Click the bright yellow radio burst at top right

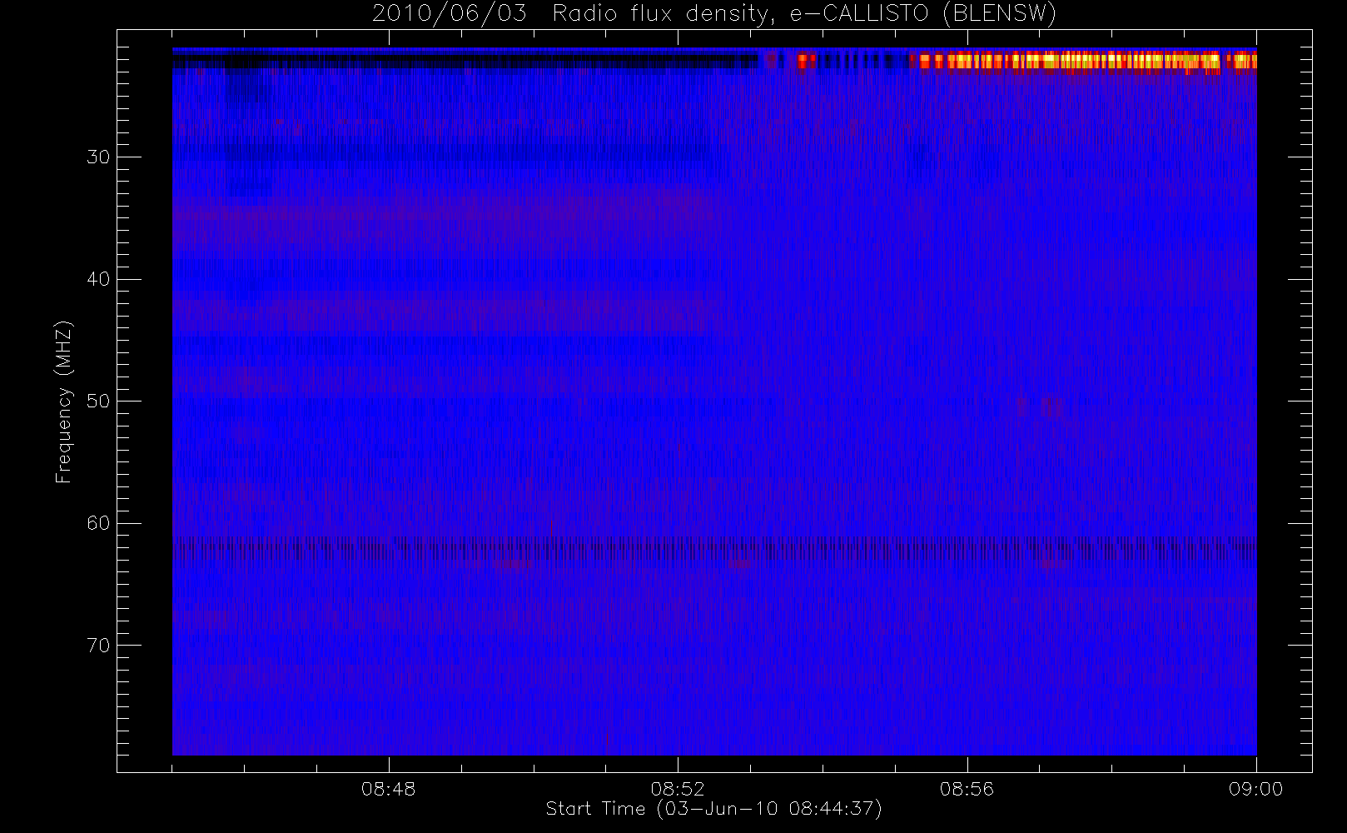[x=1082, y=61]
